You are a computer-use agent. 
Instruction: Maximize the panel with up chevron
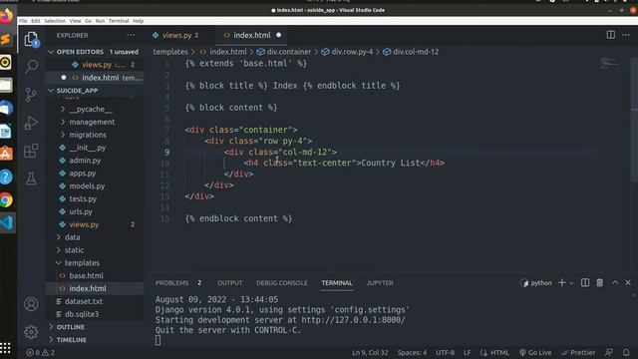coord(615,282)
